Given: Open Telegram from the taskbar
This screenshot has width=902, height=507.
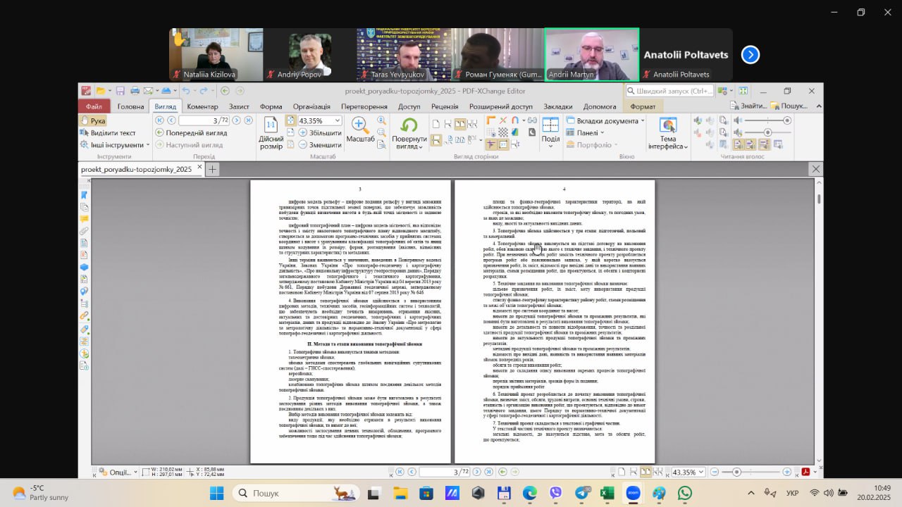Looking at the screenshot, I should click(x=581, y=493).
